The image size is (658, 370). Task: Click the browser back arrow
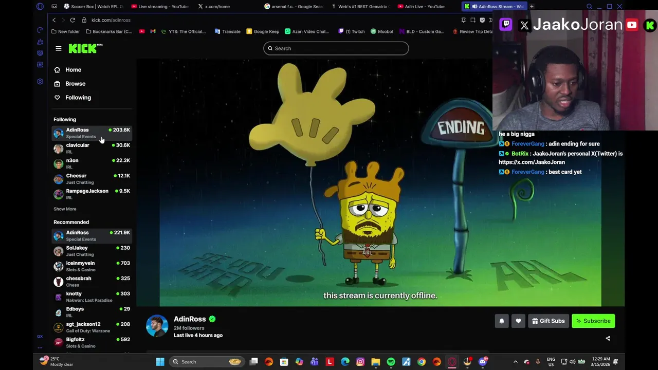54,20
